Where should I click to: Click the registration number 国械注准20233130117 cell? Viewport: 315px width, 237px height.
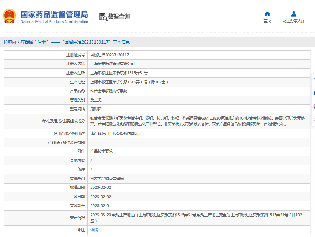pyautogui.click(x=109, y=55)
